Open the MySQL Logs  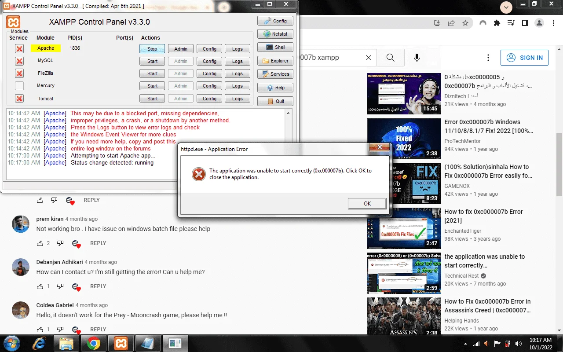coord(238,61)
